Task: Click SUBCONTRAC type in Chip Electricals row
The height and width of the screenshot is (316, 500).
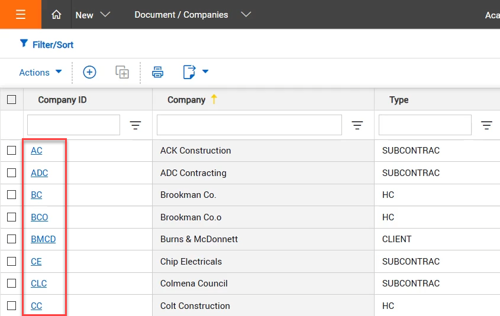Action: (411, 262)
